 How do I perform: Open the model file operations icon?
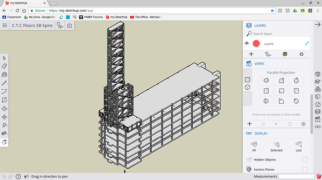point(60,26)
